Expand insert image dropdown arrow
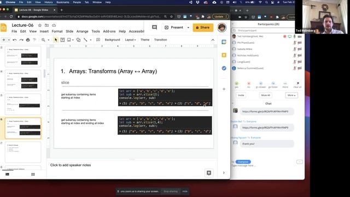This screenshot has height=197, width=350. [73, 40]
